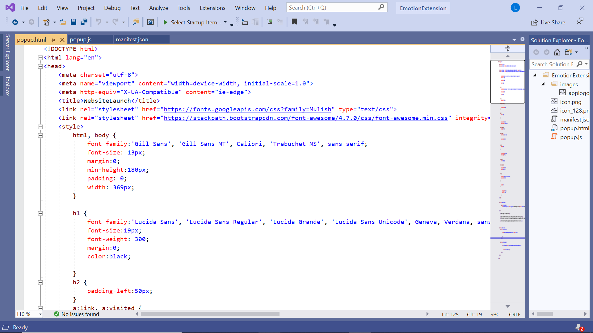Collapse the head element fold
The width and height of the screenshot is (593, 333).
coord(40,66)
